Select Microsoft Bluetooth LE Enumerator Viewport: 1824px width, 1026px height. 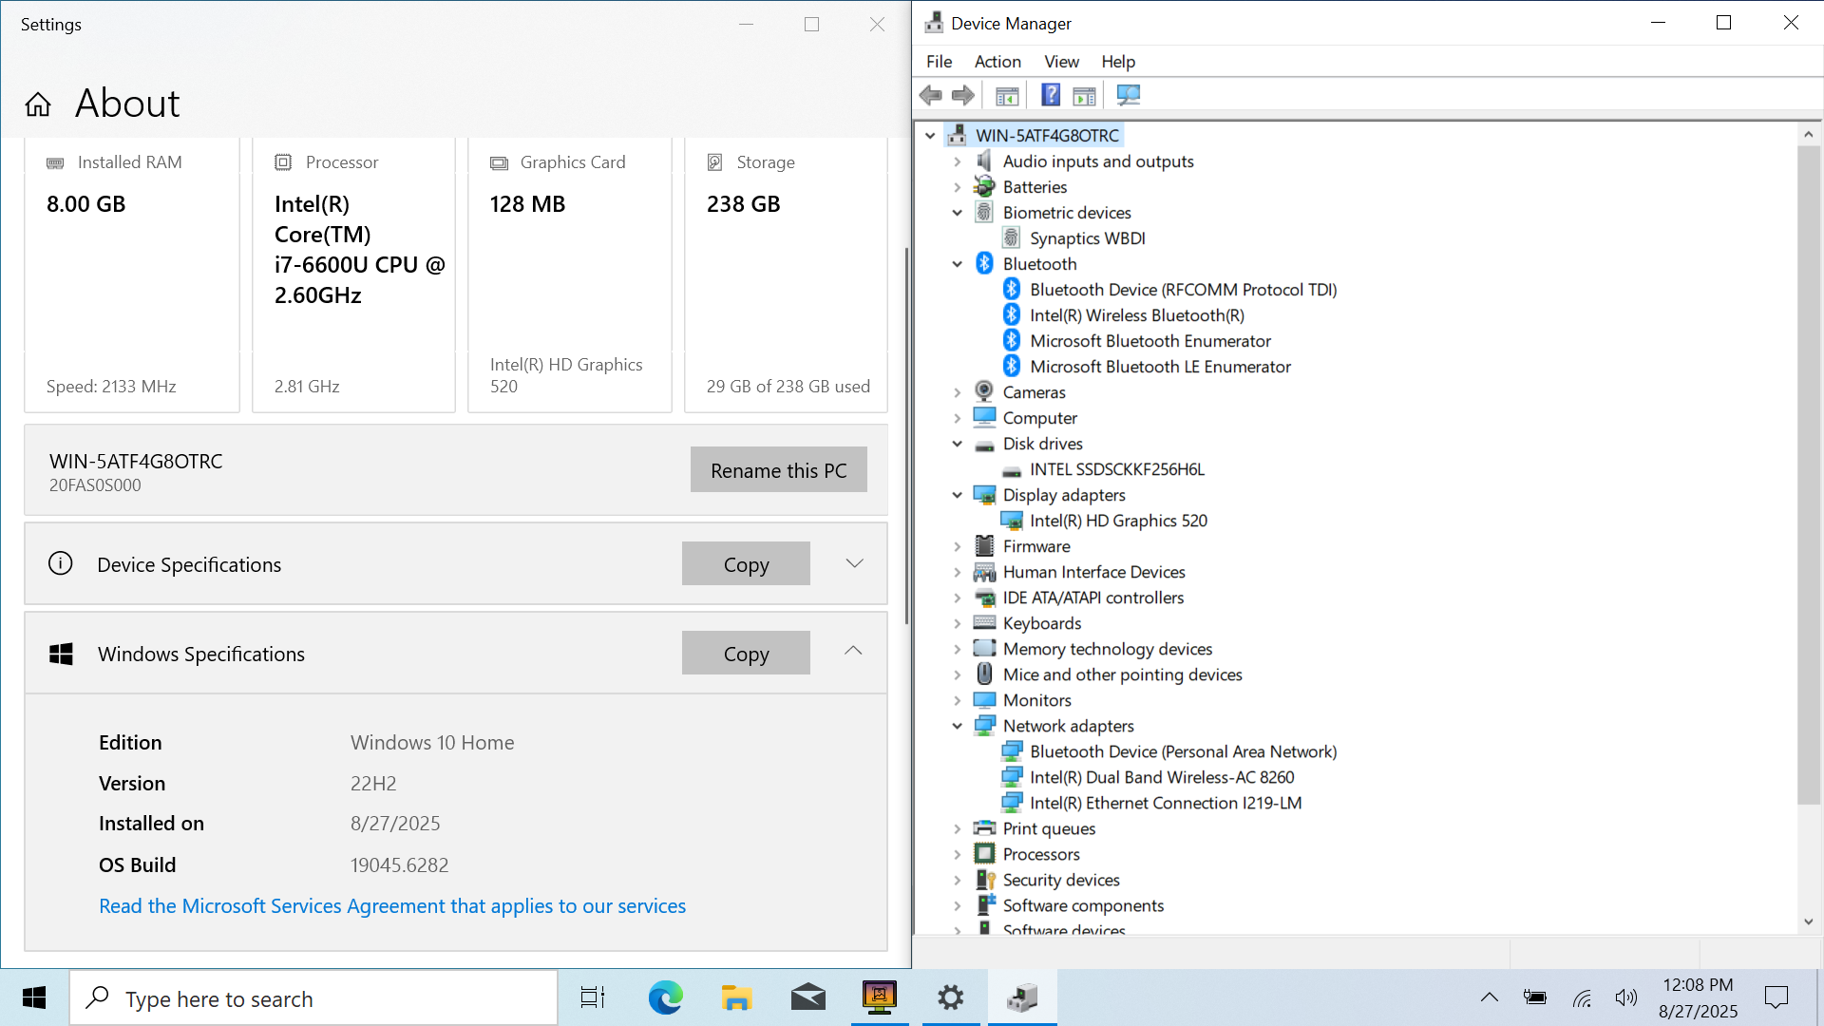click(x=1160, y=367)
